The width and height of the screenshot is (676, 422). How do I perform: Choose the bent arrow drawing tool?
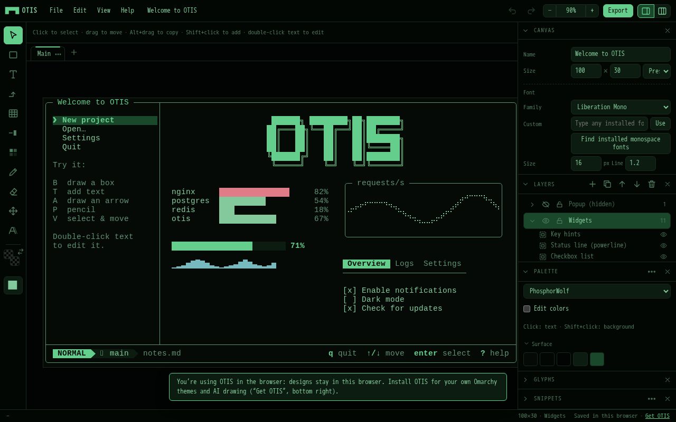coord(13,94)
